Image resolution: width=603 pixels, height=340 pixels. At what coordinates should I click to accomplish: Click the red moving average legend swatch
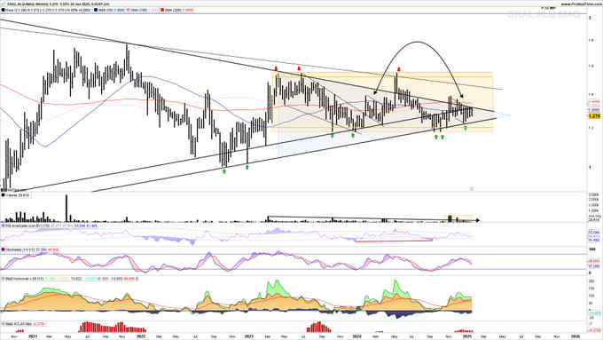coord(162,10)
